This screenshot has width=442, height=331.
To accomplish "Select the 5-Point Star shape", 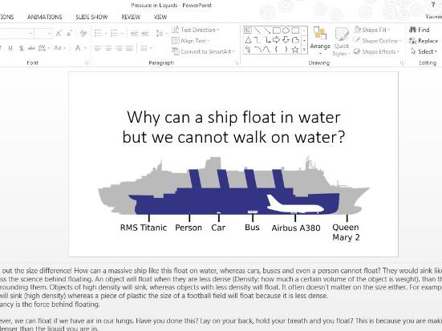I will coord(295,50).
